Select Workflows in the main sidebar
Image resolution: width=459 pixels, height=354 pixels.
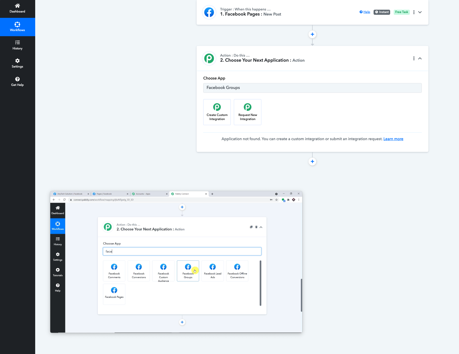pos(17,27)
